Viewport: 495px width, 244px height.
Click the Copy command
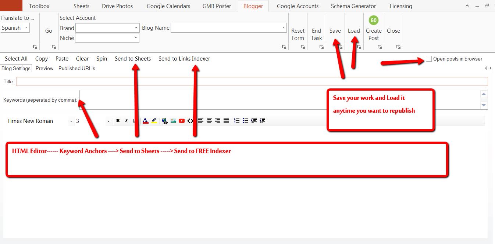pos(42,59)
